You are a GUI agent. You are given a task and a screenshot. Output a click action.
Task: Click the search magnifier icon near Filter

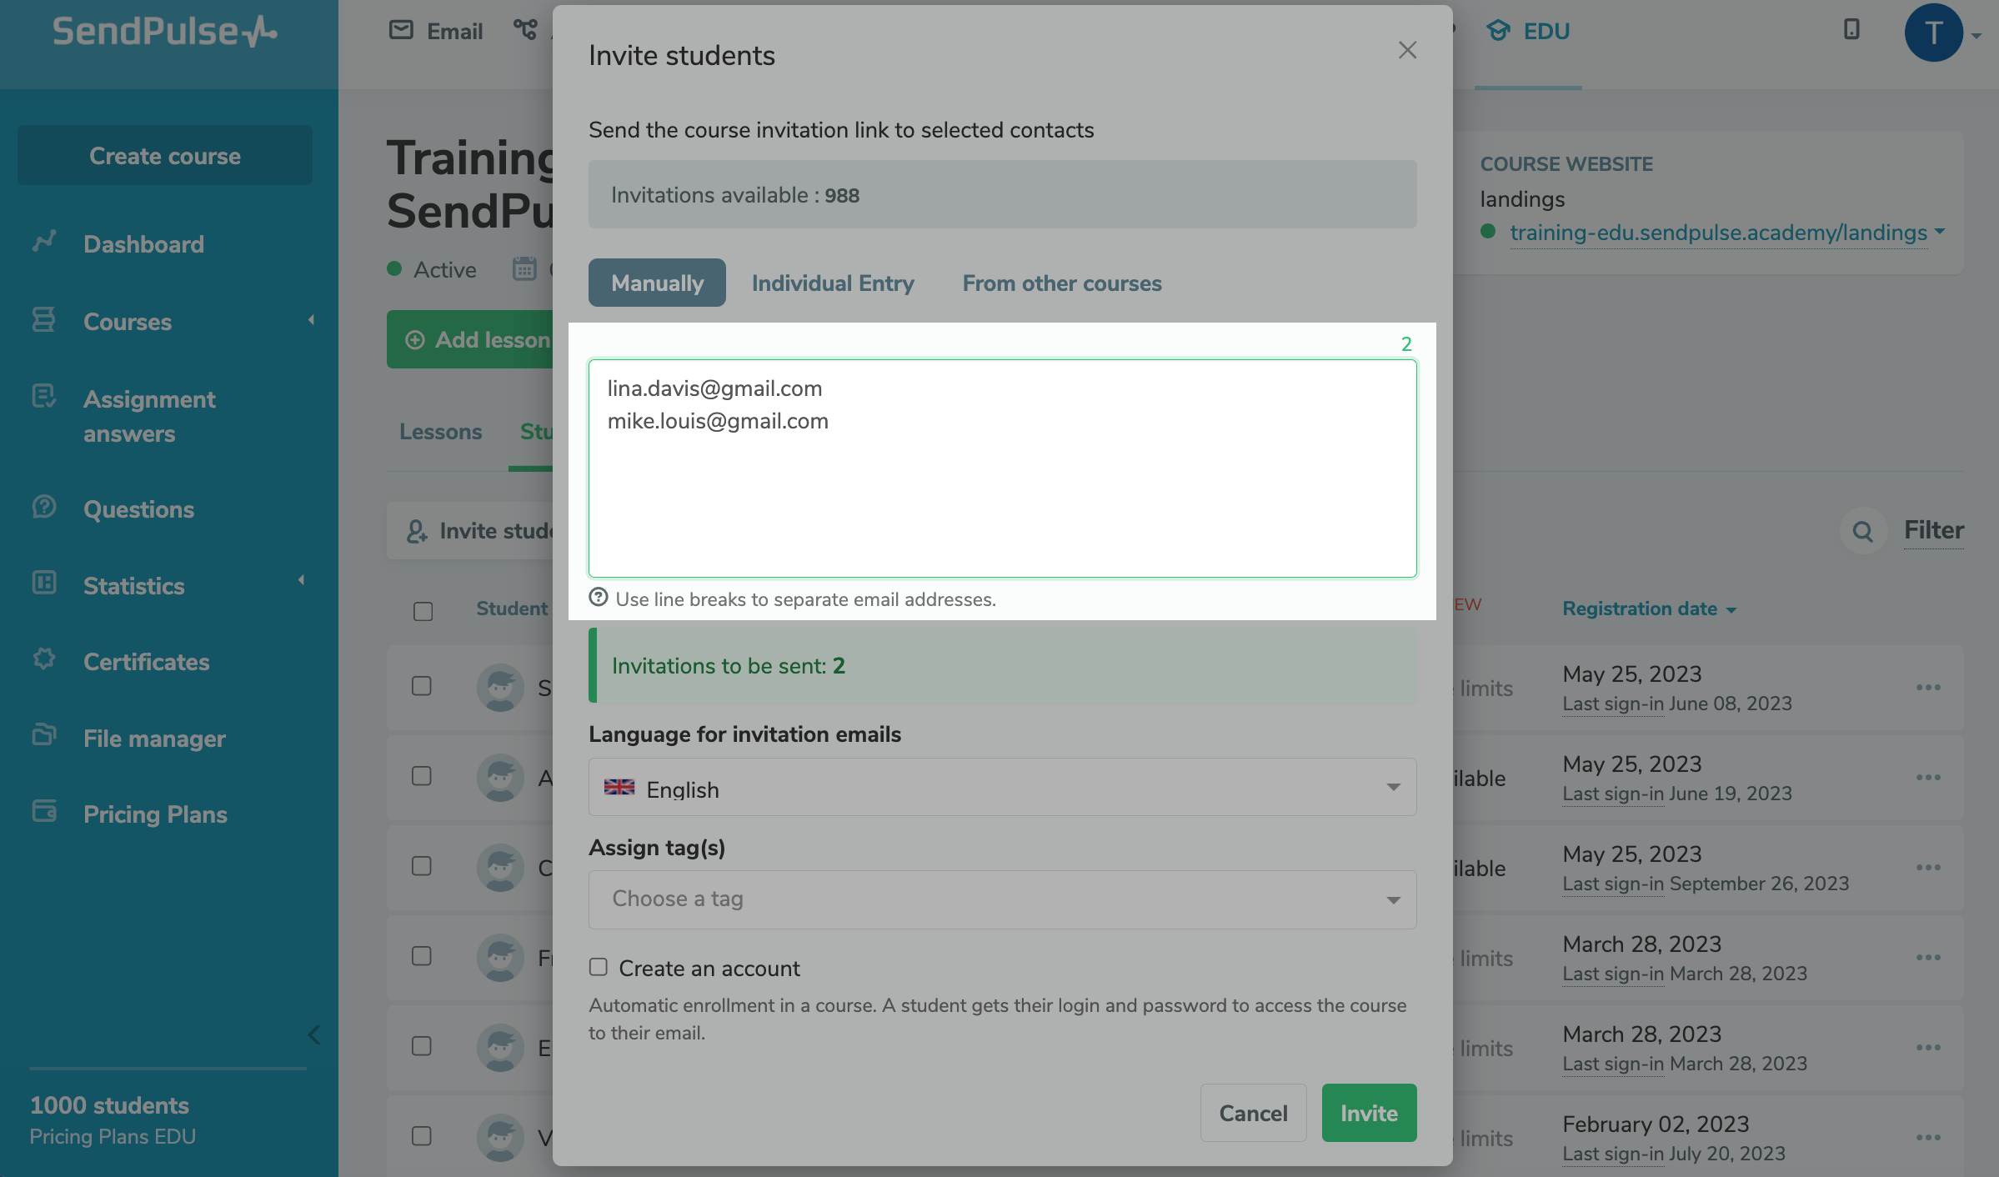1862,531
